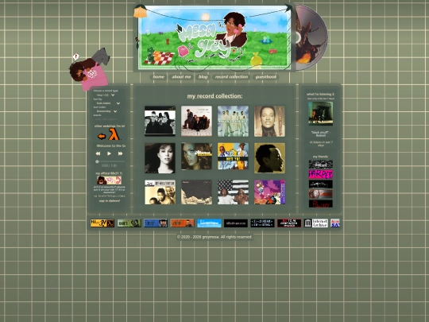Open the cream album with group of men
The width and height of the screenshot is (429, 322).
coord(160,192)
